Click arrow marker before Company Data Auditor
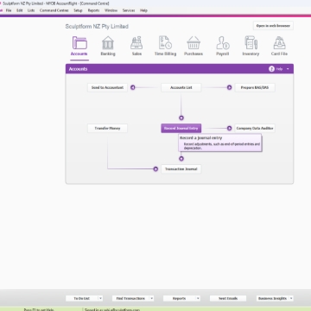Image resolution: width=311 pixels, height=311 pixels. coord(229,128)
